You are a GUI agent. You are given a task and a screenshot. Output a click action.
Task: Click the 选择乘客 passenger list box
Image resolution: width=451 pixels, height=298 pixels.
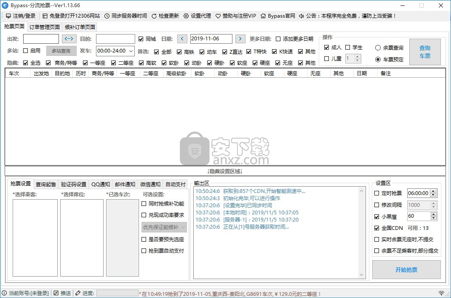[35, 238]
